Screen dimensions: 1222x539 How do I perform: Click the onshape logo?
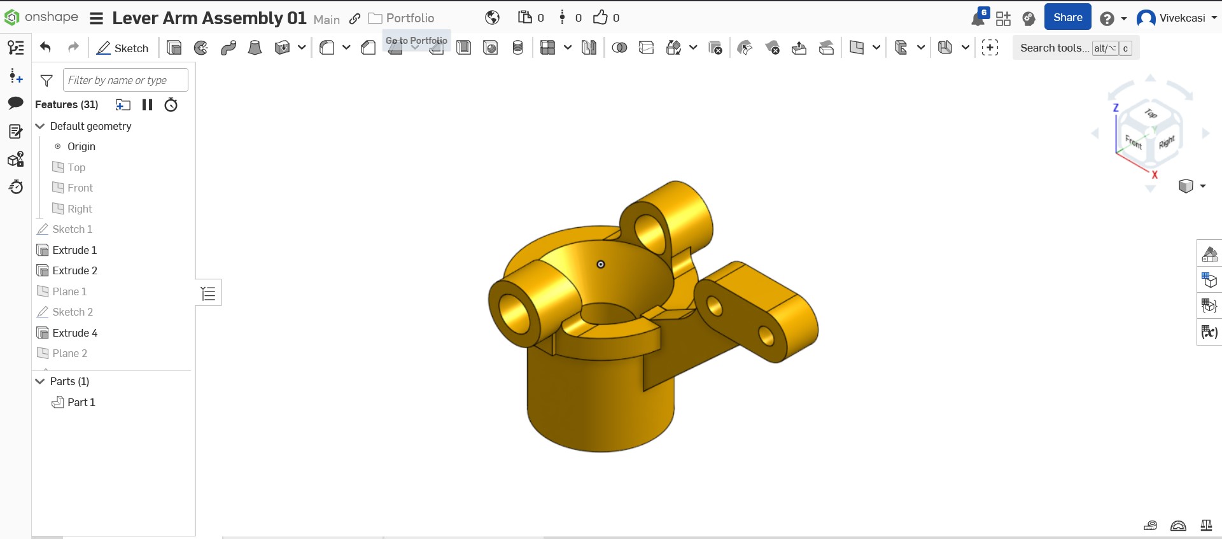pyautogui.click(x=41, y=17)
